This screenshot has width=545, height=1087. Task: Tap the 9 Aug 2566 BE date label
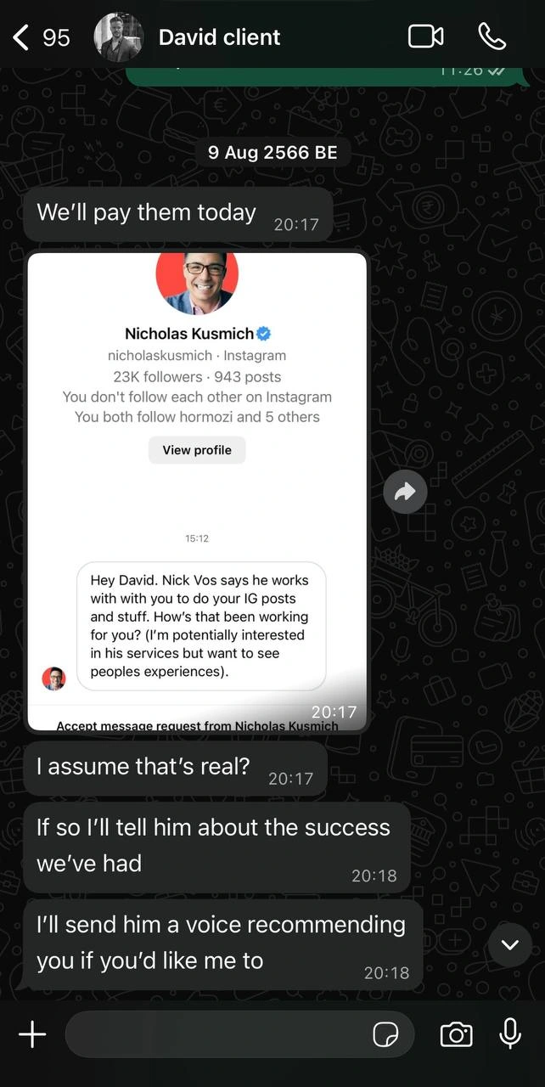point(272,153)
